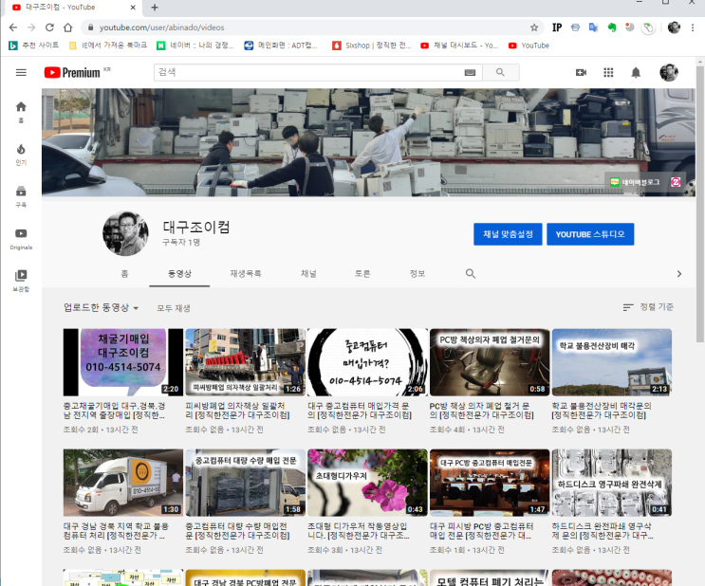Open the notifications bell
Image resolution: width=705 pixels, height=586 pixels.
coord(636,72)
